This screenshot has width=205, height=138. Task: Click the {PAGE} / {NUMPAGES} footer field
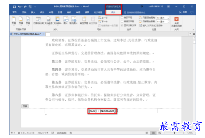tap(102, 111)
